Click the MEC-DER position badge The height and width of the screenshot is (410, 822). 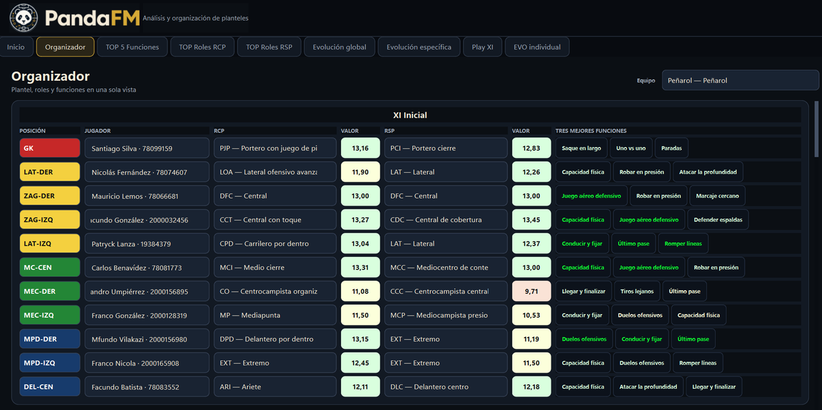click(50, 292)
